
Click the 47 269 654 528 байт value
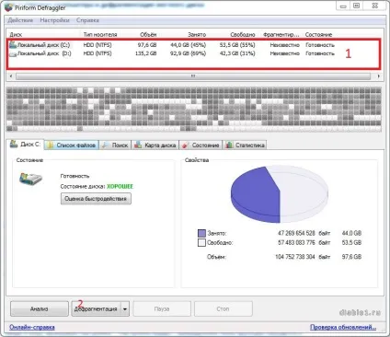[x=304, y=233]
